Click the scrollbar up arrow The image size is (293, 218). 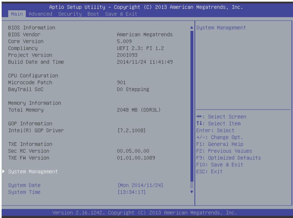(192, 28)
